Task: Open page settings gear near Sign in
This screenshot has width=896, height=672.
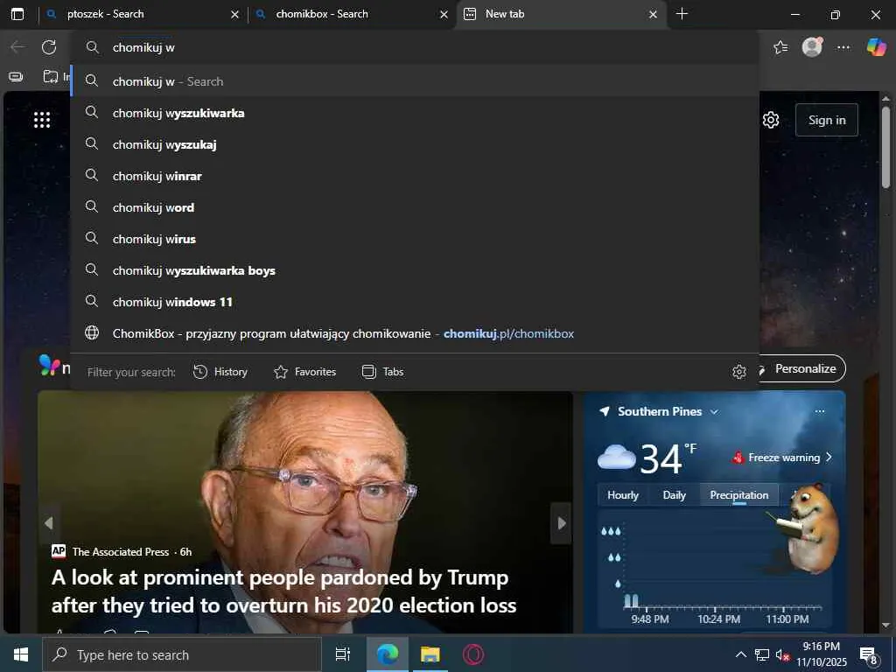Action: pyautogui.click(x=771, y=120)
